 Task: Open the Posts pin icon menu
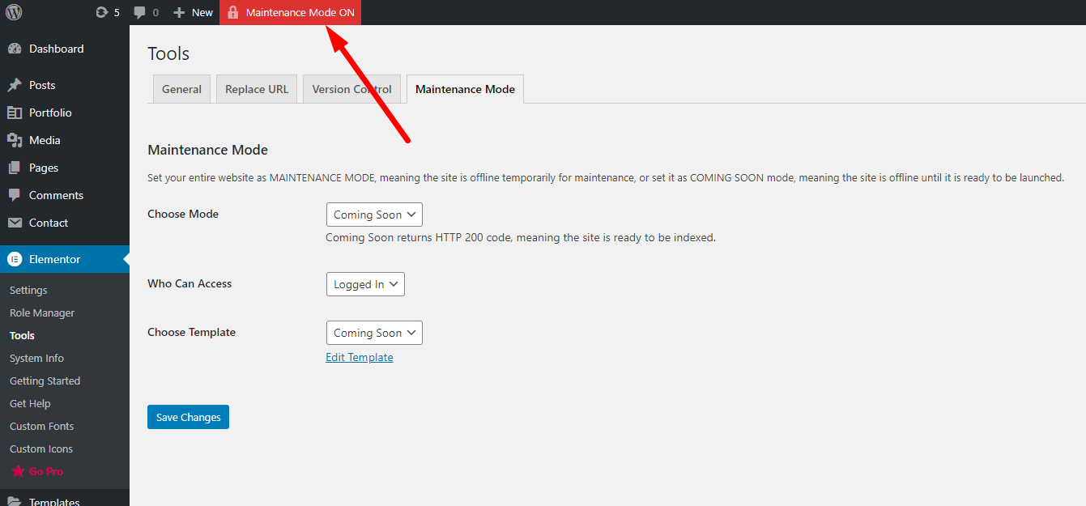coord(15,85)
